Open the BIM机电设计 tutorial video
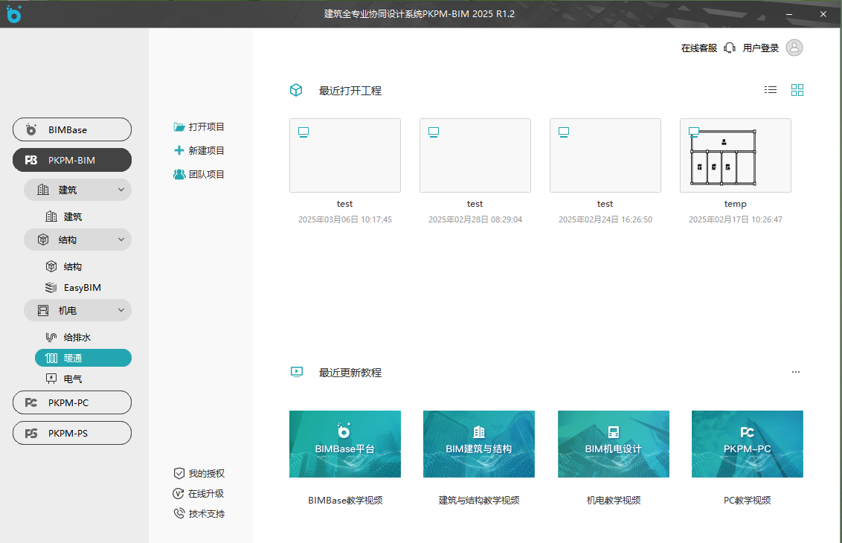 coord(613,443)
